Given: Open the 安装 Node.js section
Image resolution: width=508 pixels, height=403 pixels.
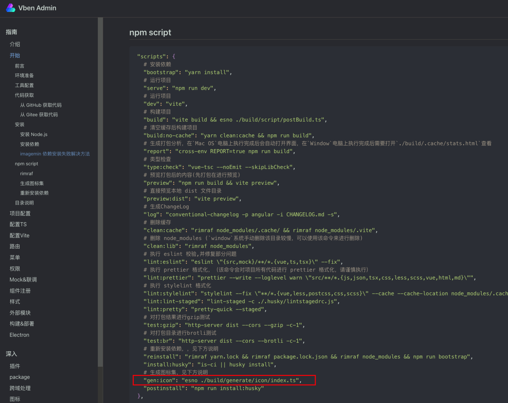Looking at the screenshot, I should (x=33, y=134).
